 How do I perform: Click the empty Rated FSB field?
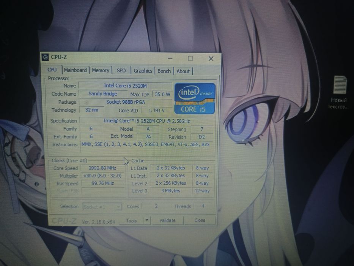tap(102, 191)
